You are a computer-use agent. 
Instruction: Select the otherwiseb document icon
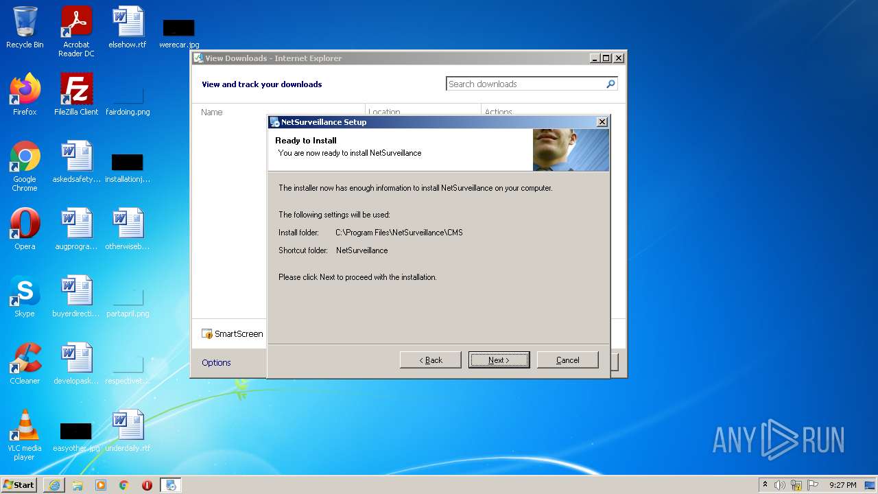(128, 229)
